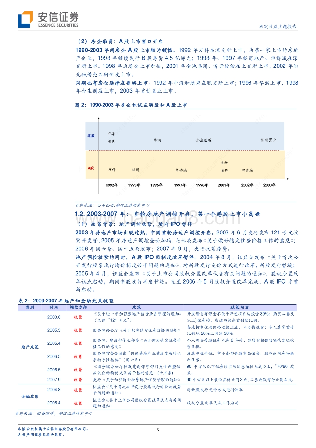The image size is (316, 448).
Task: Click axis label '2002年'
Action: coord(247,185)
